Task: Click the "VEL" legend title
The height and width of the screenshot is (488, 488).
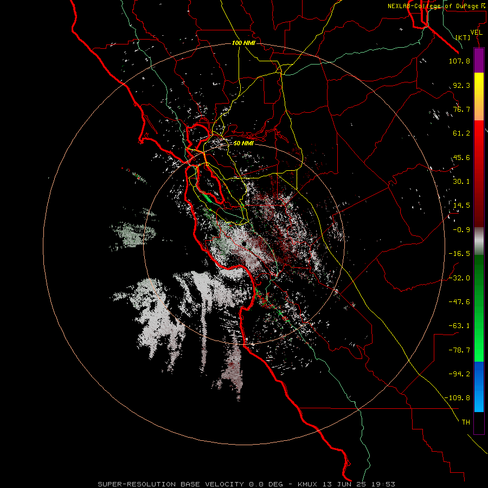Action: pyautogui.click(x=477, y=33)
